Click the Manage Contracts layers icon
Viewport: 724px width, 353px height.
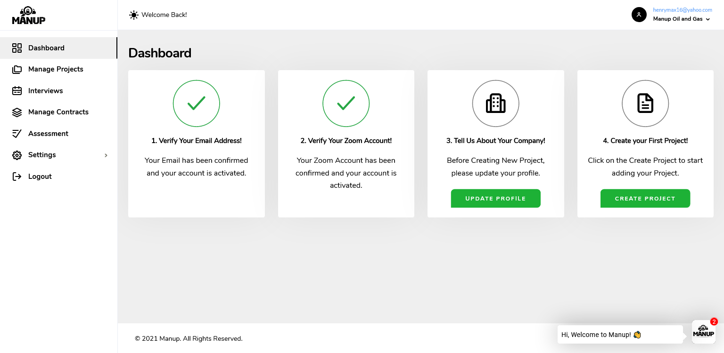click(17, 112)
